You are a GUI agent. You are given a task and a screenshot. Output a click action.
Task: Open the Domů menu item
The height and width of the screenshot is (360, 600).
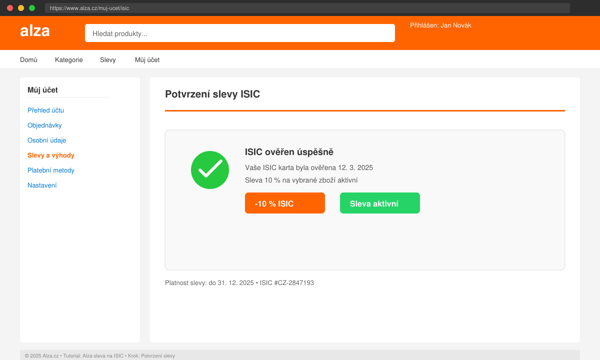(x=28, y=59)
